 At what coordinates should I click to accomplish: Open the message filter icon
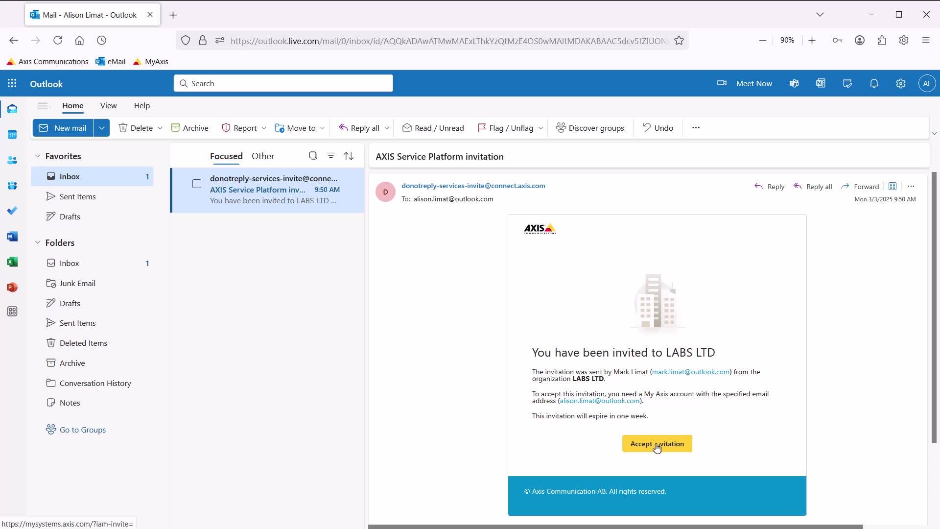click(331, 156)
